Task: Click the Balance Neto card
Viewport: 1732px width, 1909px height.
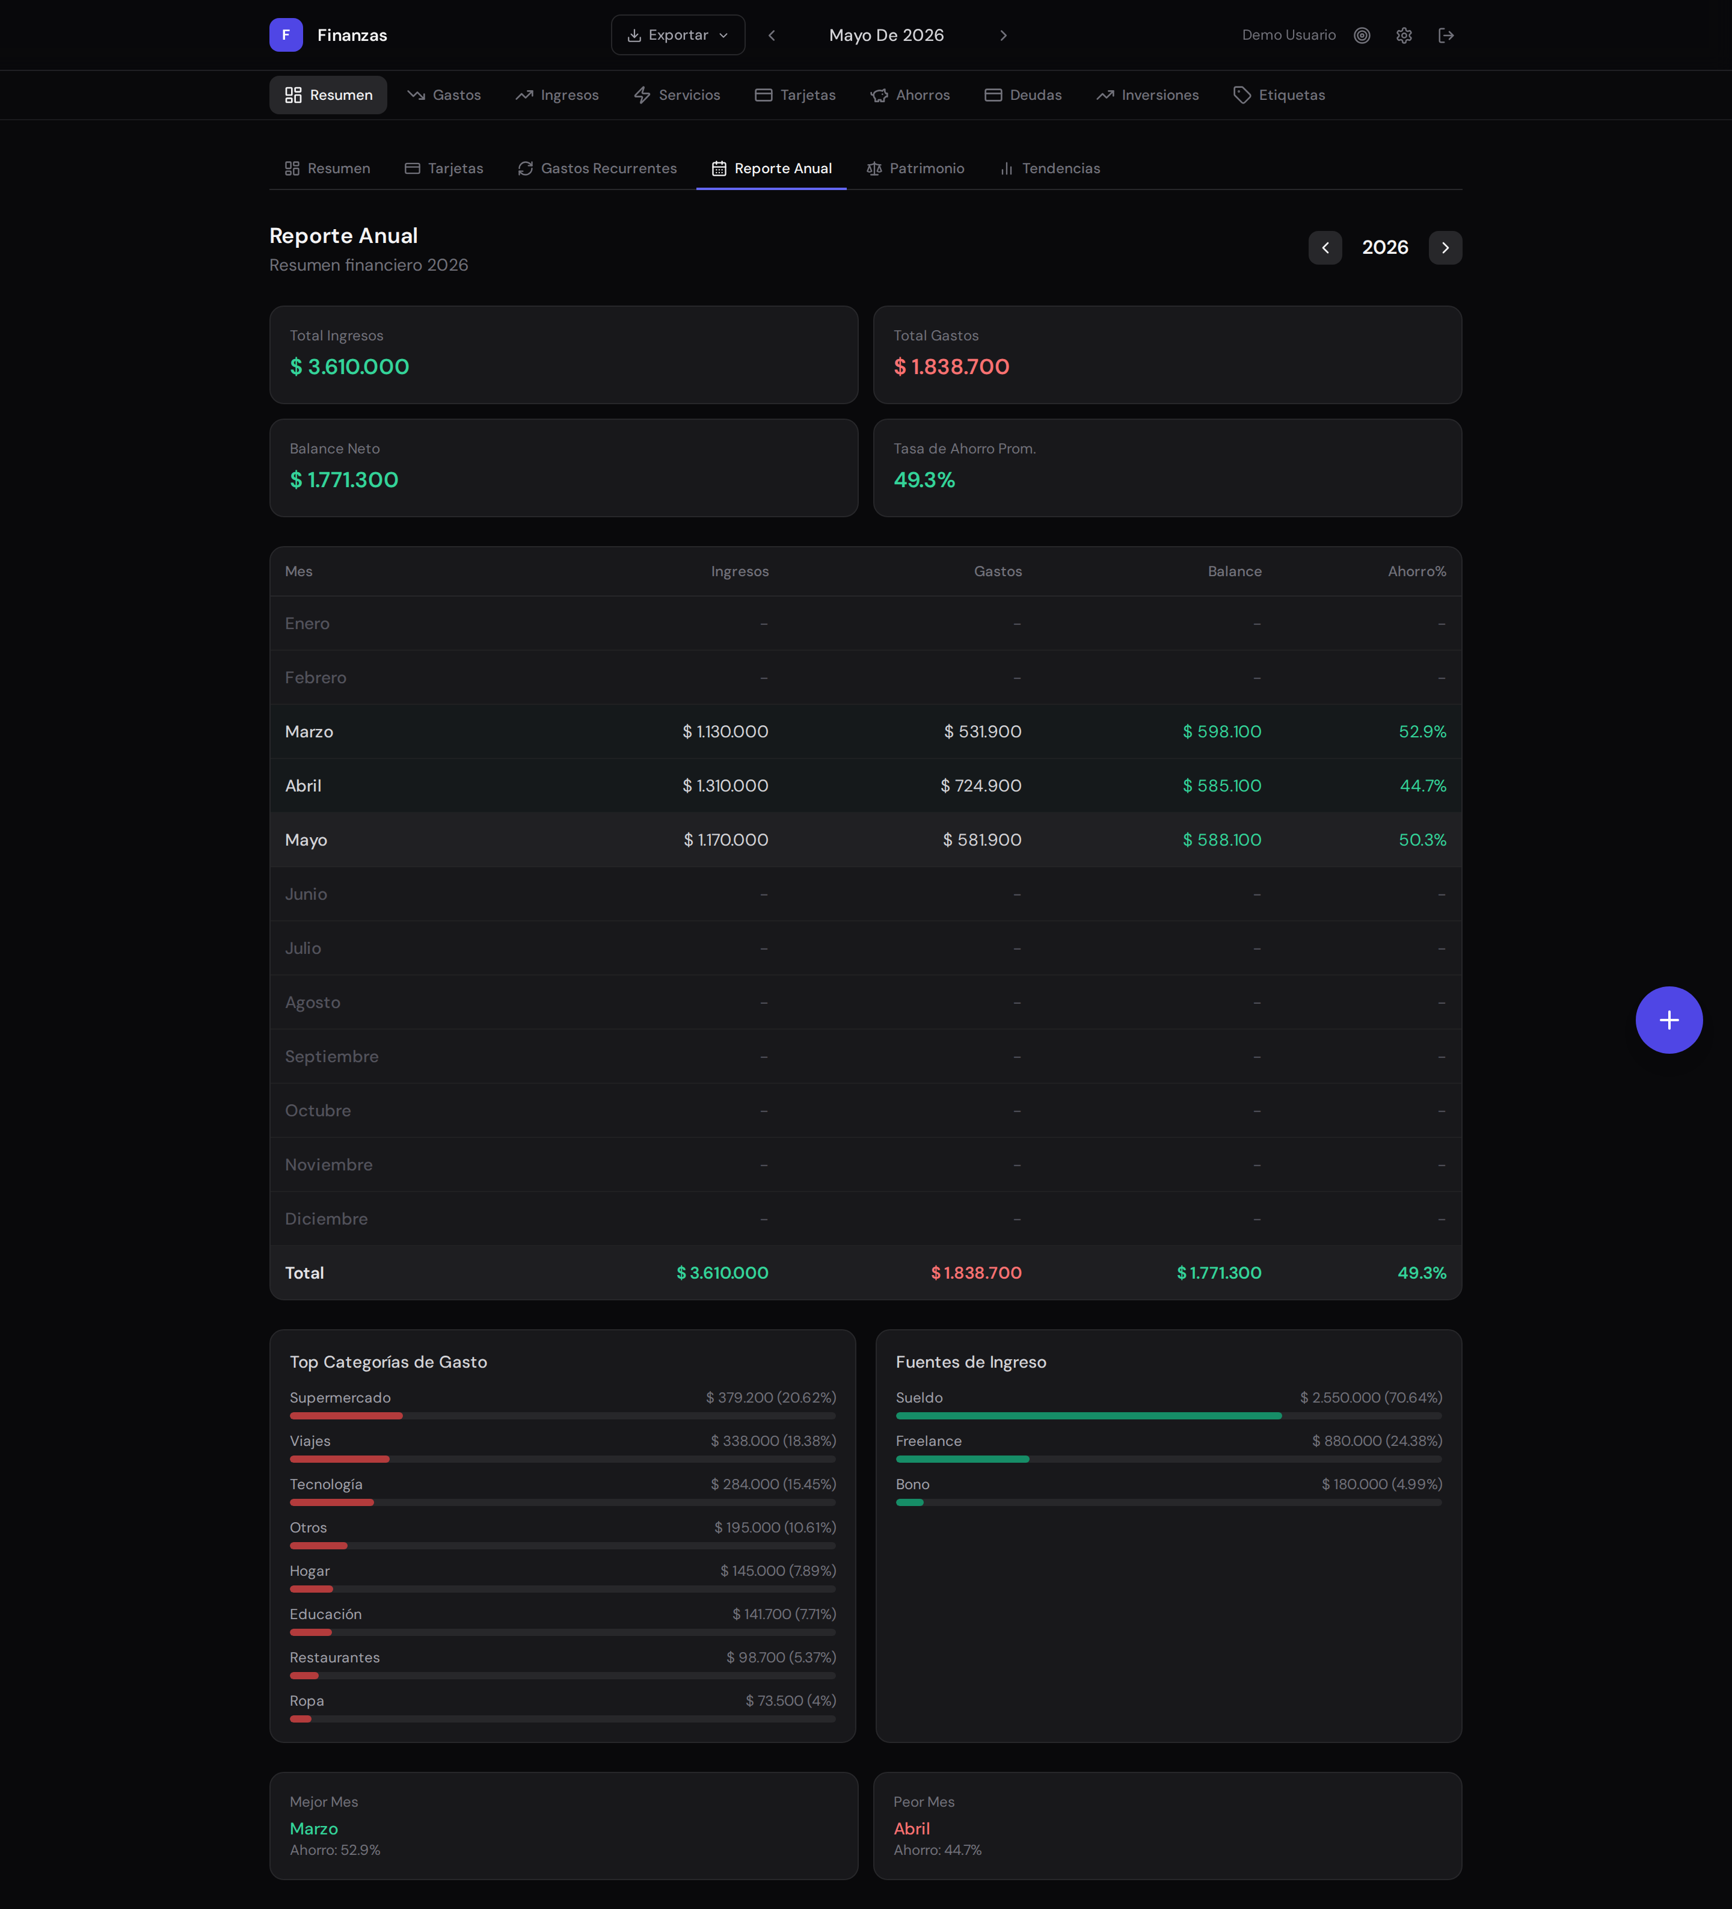Action: [564, 468]
